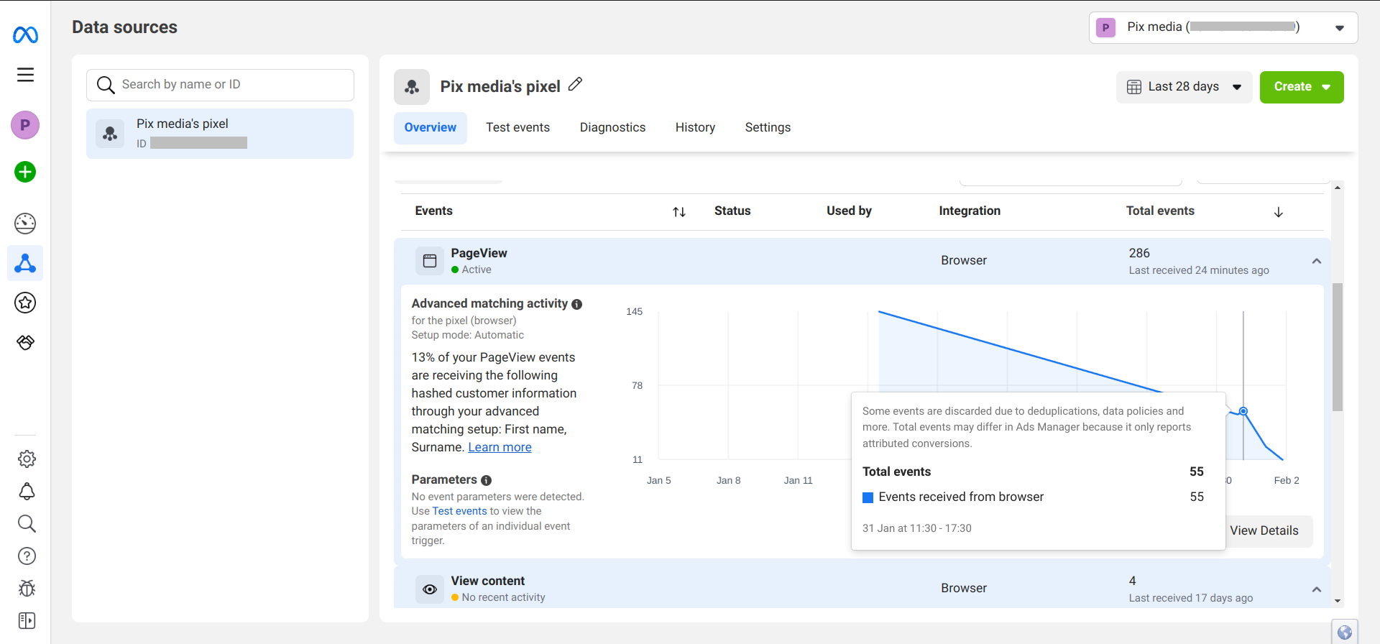Click the Search by name or ID field

pyautogui.click(x=220, y=85)
